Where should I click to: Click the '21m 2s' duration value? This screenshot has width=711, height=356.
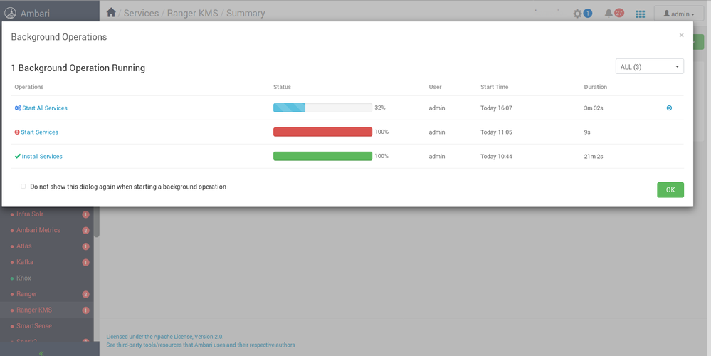(594, 156)
